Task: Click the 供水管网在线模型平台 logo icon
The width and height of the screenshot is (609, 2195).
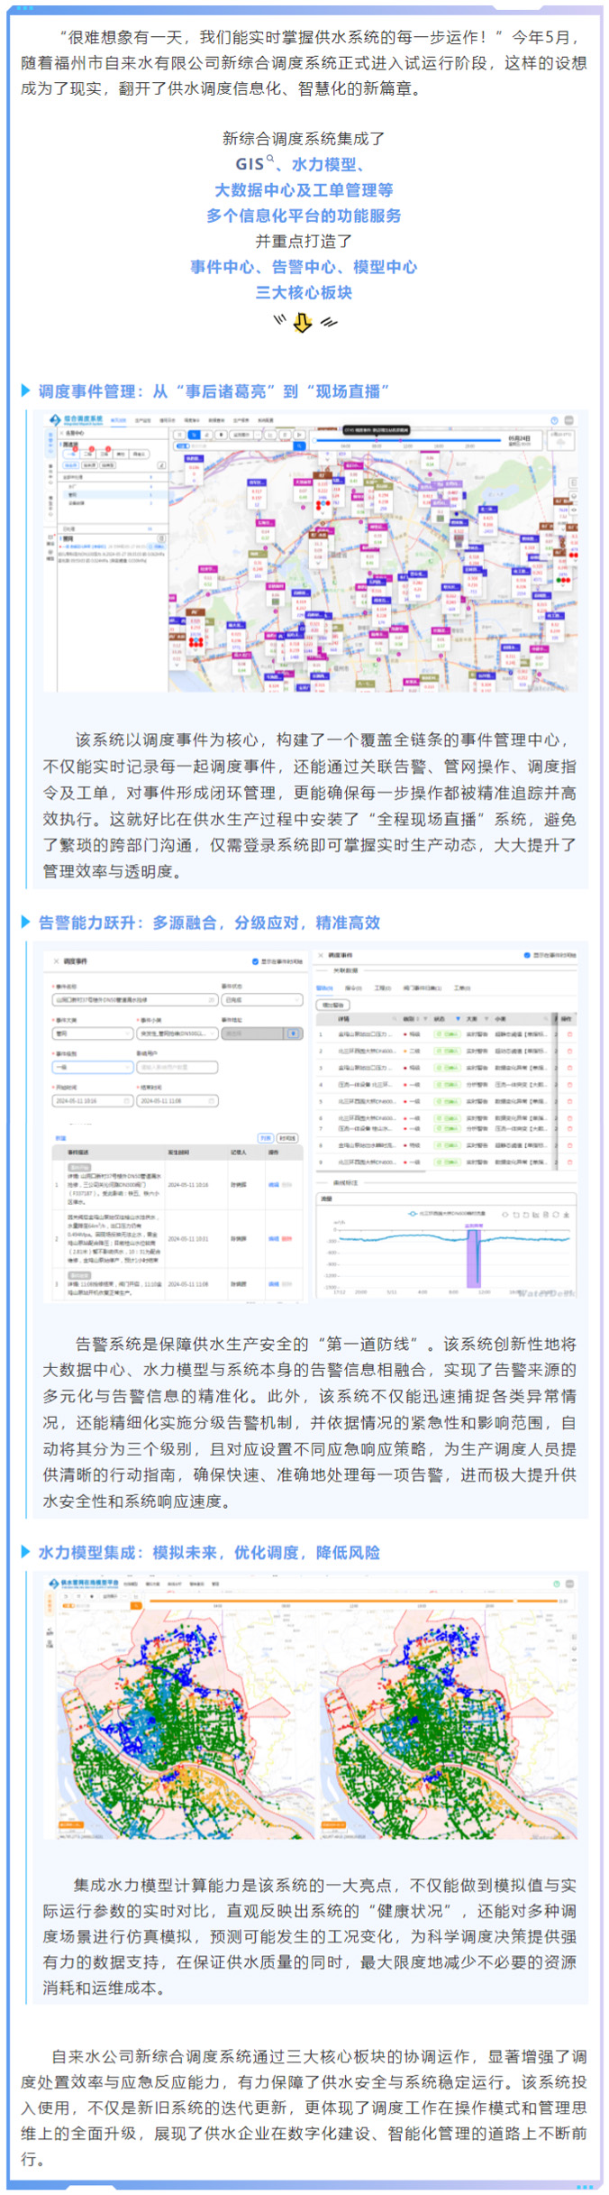Action: 53,1584
